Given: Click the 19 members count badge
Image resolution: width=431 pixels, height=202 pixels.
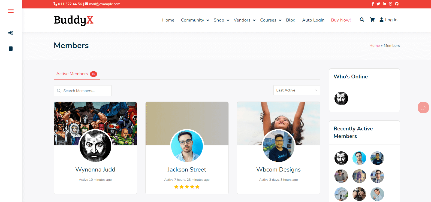Looking at the screenshot, I should (x=94, y=74).
